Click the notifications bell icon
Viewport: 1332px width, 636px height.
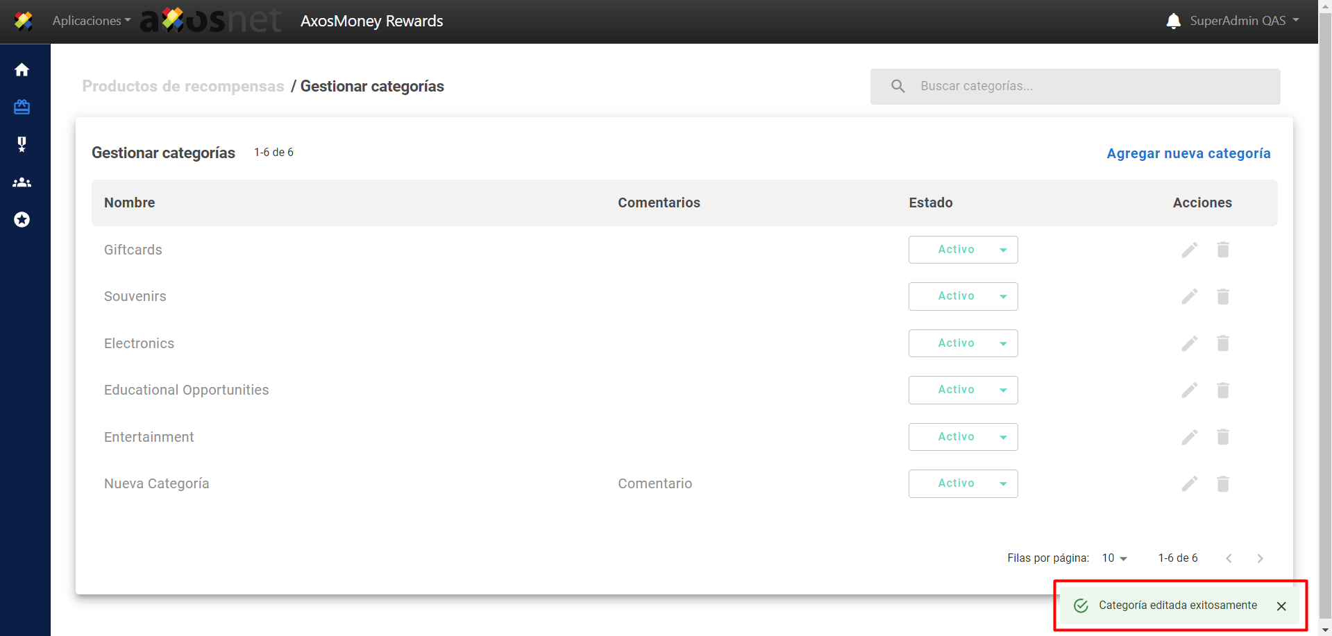tap(1173, 21)
